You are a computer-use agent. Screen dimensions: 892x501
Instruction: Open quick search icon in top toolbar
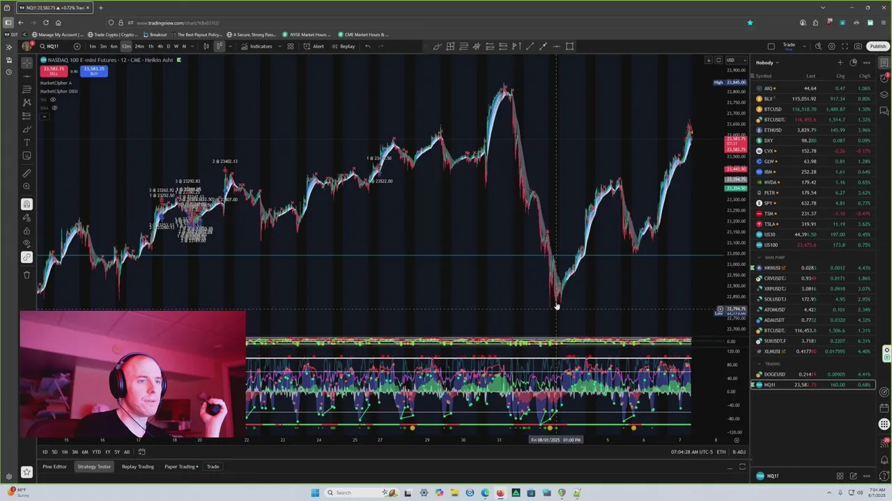pyautogui.click(x=818, y=47)
